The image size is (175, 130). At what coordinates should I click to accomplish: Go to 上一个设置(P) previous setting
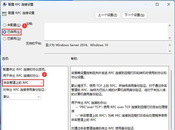107,15
